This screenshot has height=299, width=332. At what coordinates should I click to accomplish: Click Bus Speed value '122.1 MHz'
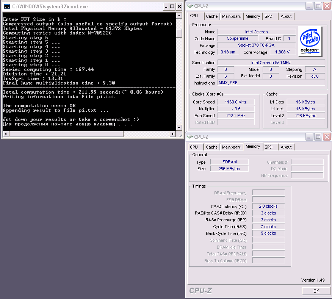click(x=236, y=116)
